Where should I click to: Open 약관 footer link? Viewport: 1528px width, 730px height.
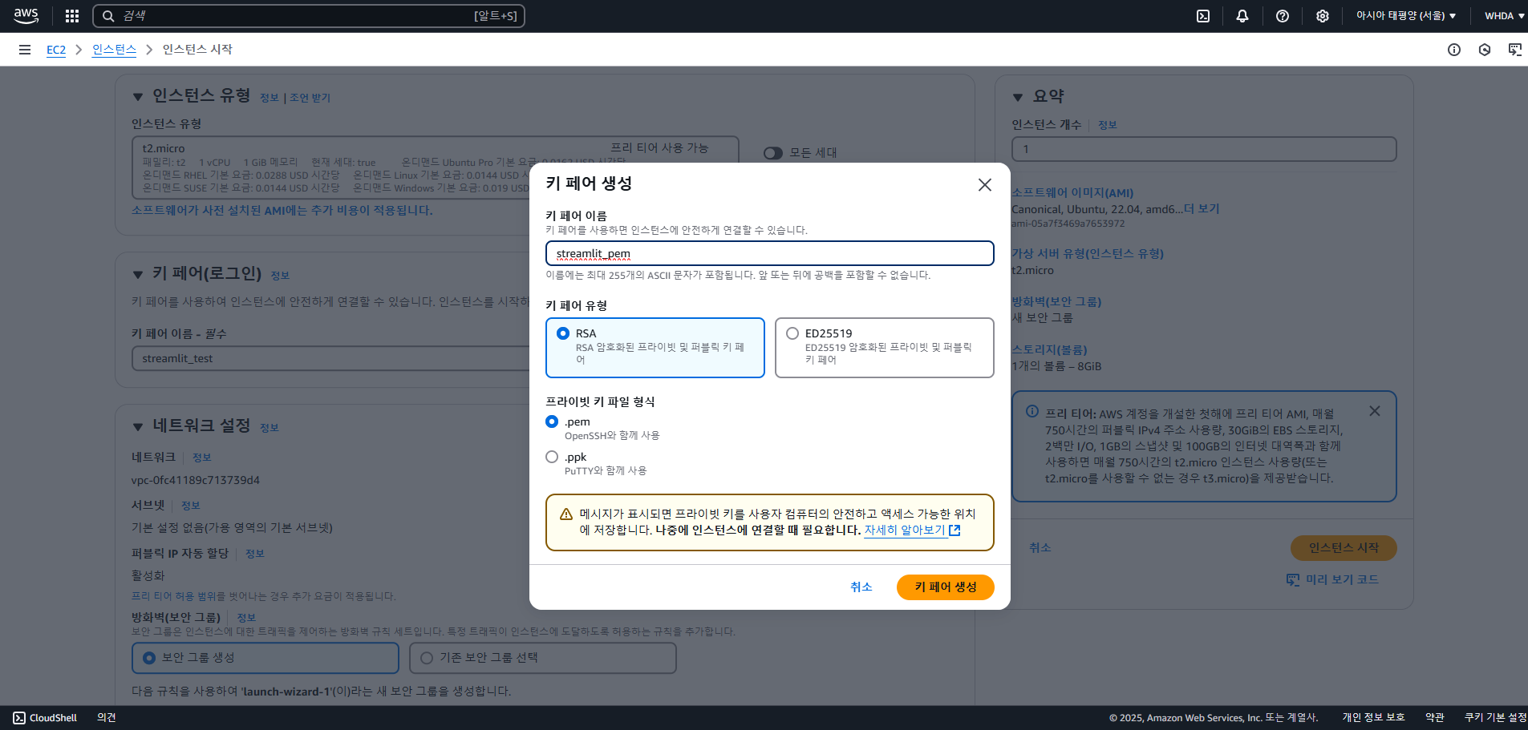click(x=1435, y=718)
